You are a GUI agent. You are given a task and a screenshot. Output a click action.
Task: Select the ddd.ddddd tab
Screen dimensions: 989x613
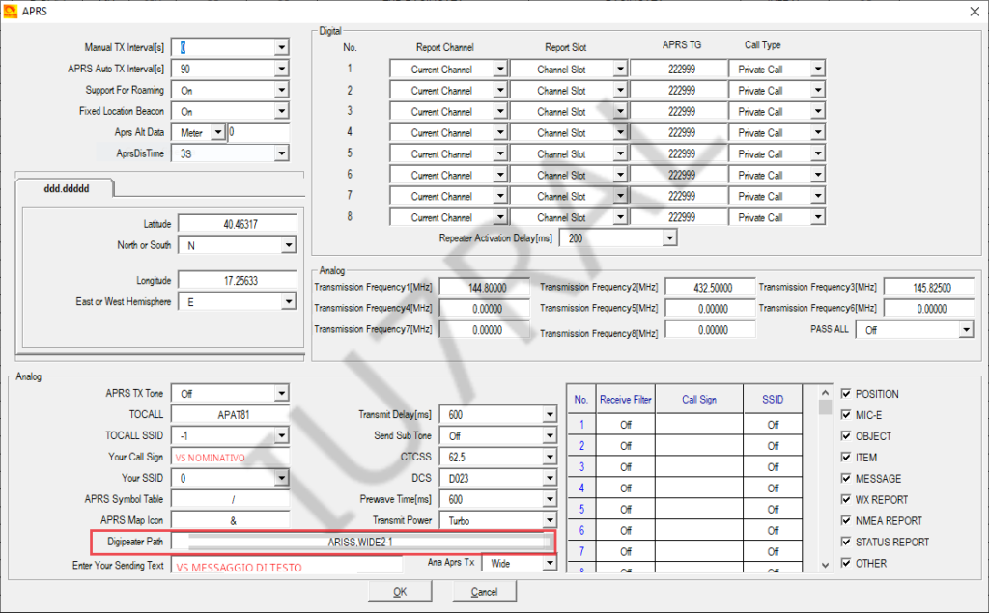click(x=66, y=188)
